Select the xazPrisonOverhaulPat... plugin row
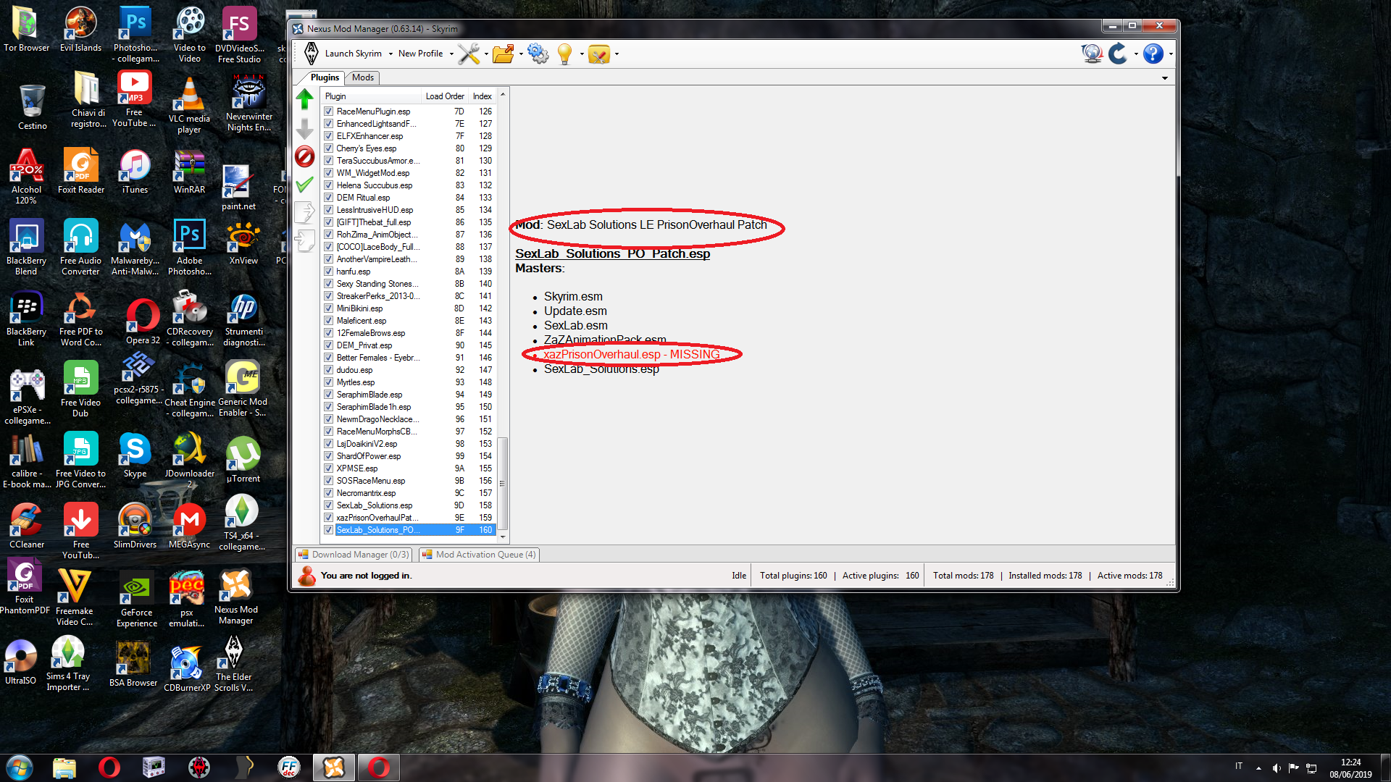The height and width of the screenshot is (782, 1391). tap(409, 518)
